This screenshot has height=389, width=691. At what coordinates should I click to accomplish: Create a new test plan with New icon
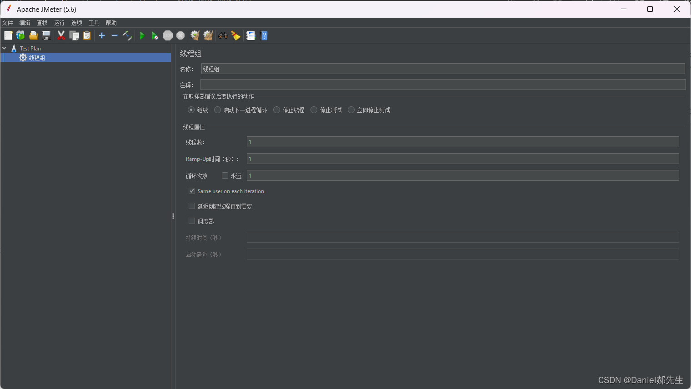point(8,35)
